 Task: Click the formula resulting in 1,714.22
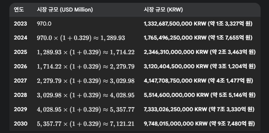[85, 52]
